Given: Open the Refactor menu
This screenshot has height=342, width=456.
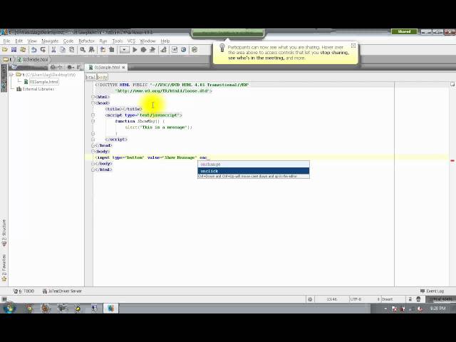Looking at the screenshot, I should tap(87, 41).
